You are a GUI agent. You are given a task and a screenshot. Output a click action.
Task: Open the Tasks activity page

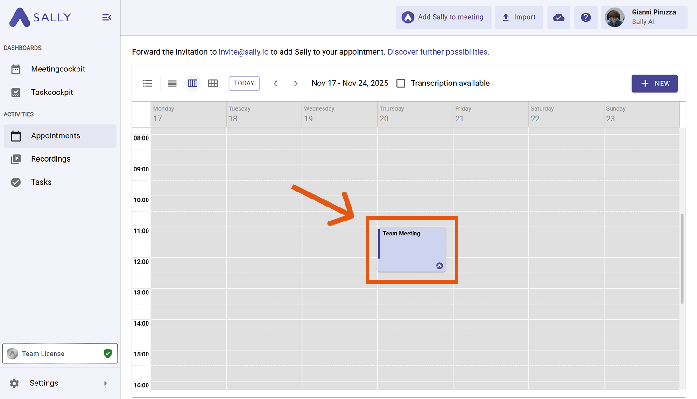(x=41, y=182)
